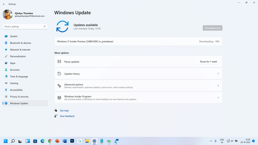The height and width of the screenshot is (145, 258).
Task: Open Time & language settings
Action: [25, 76]
